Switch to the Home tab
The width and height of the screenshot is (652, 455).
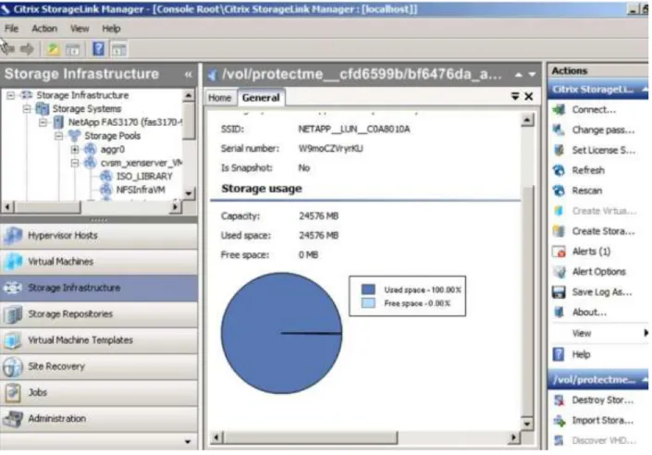tap(219, 98)
